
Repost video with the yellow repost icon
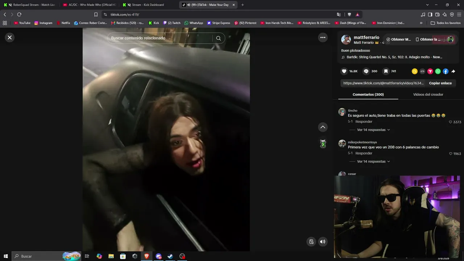tap(415, 71)
